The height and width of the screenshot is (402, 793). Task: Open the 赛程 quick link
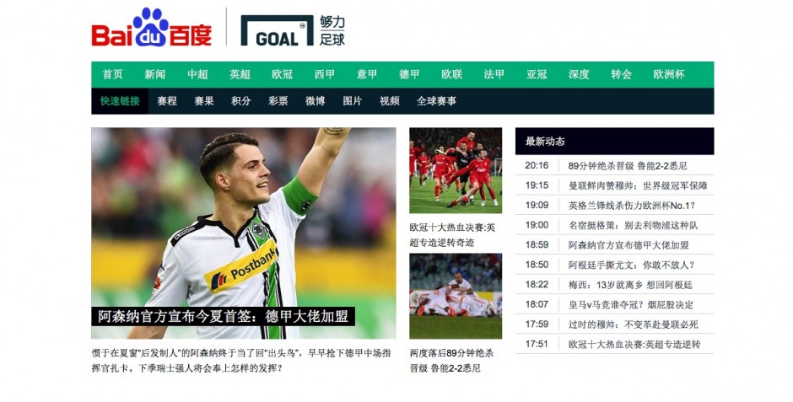pos(167,101)
